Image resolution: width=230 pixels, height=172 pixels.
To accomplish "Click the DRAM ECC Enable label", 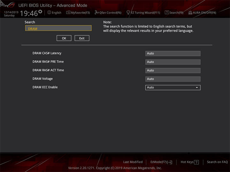I will point(45,87).
